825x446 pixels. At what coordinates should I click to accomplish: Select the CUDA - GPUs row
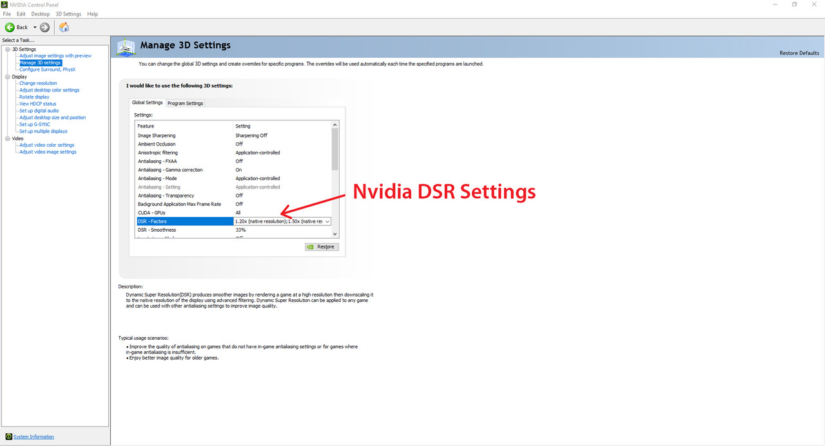tap(233, 212)
